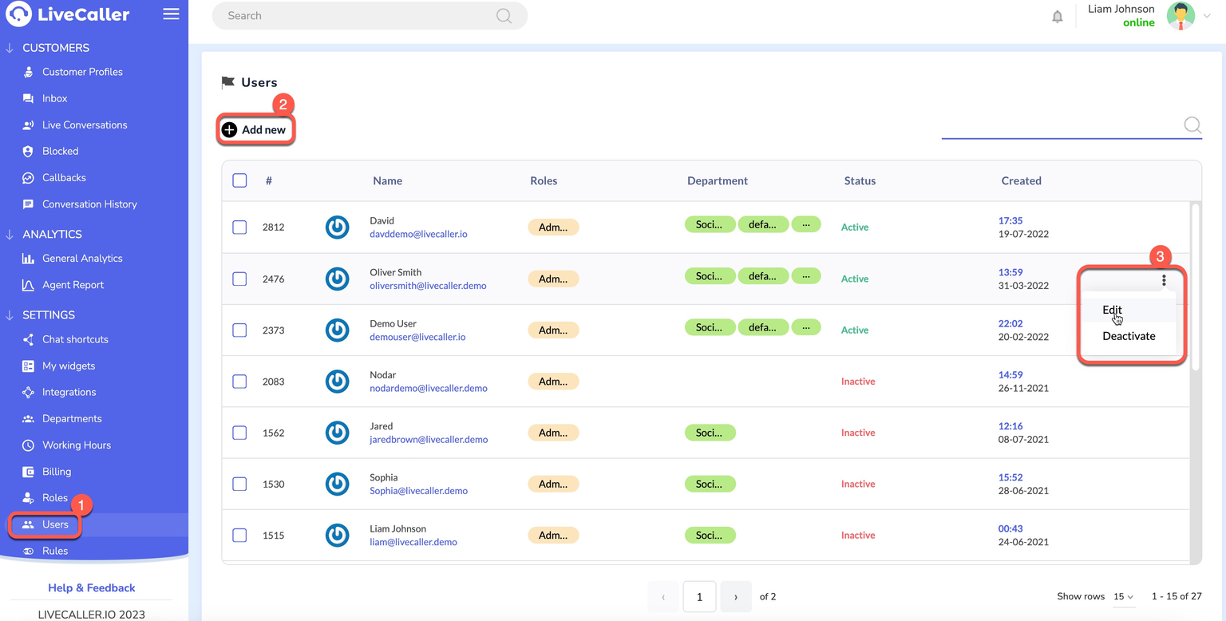Click the LiveCaller logo
Screen dimensions: 1226x621
click(x=67, y=14)
